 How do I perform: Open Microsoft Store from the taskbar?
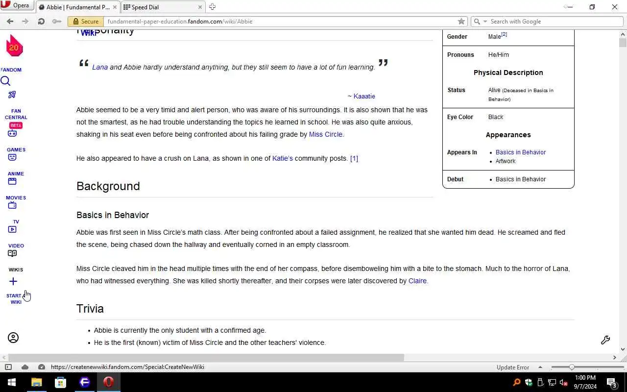point(60,382)
